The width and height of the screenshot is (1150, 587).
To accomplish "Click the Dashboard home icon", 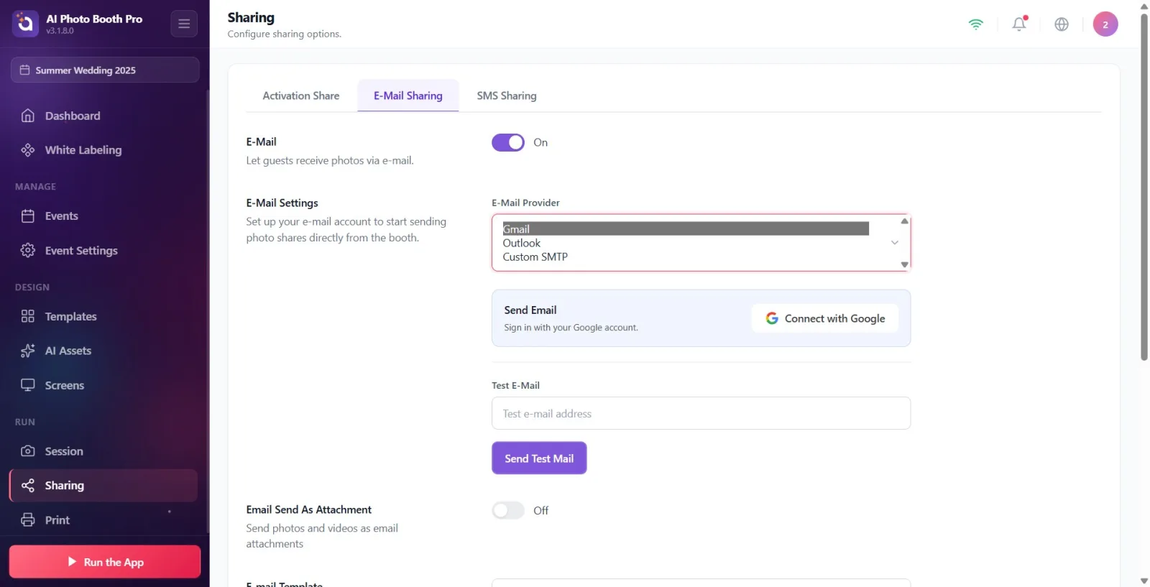I will [28, 116].
